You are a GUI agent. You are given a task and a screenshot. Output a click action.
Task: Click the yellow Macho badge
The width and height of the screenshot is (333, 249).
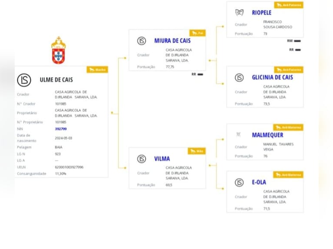[97, 69]
